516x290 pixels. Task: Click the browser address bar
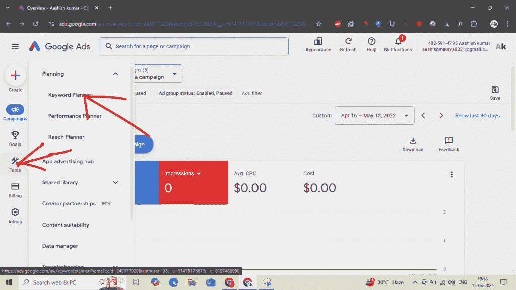coord(184,24)
